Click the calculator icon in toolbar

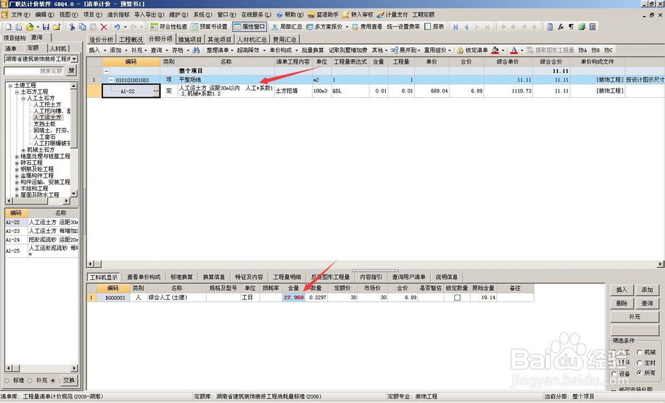[x=550, y=27]
